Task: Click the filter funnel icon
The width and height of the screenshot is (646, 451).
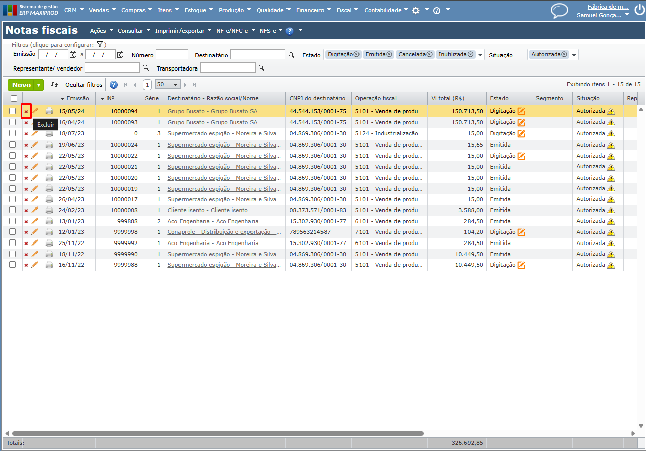Action: click(x=100, y=45)
